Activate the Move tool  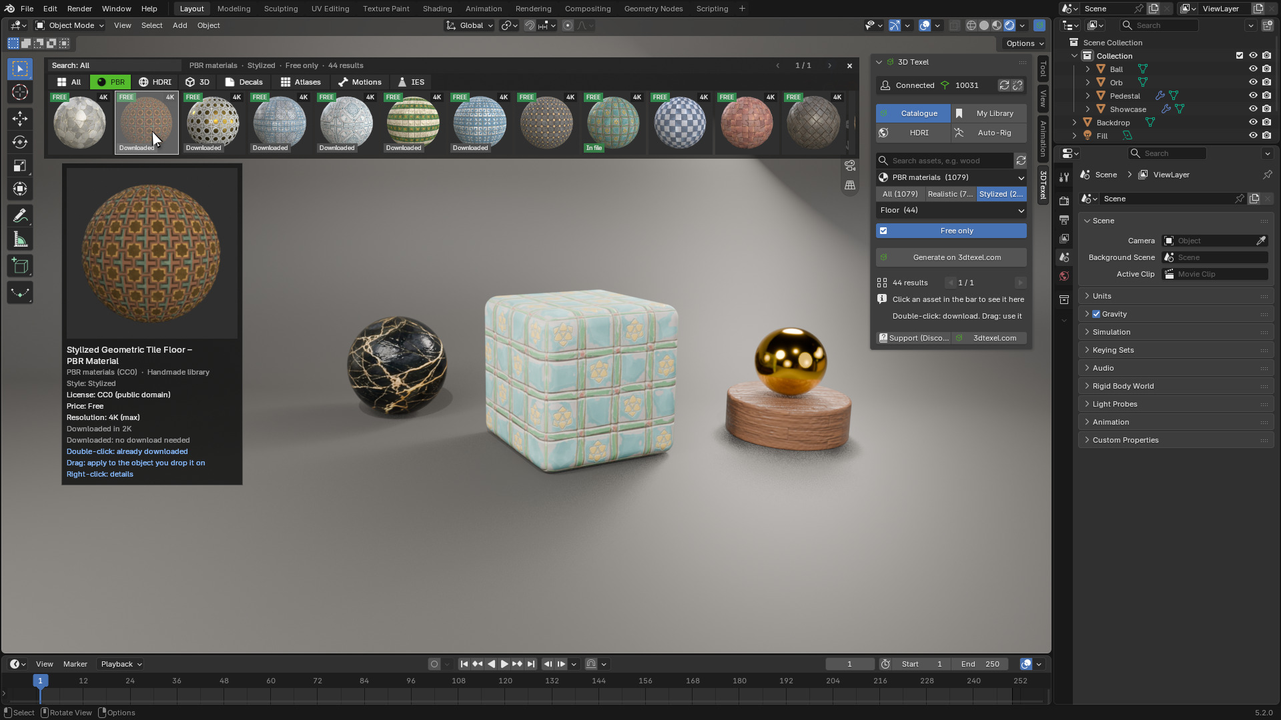[20, 119]
